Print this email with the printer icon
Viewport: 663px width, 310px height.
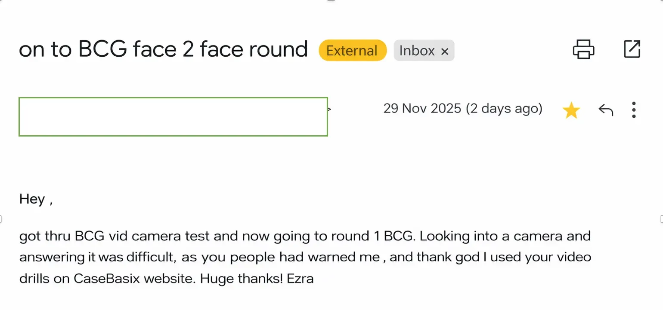(x=583, y=49)
